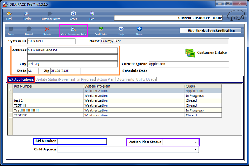Switch to the In Progress tab
The height and width of the screenshot is (166, 249).
click(86, 79)
